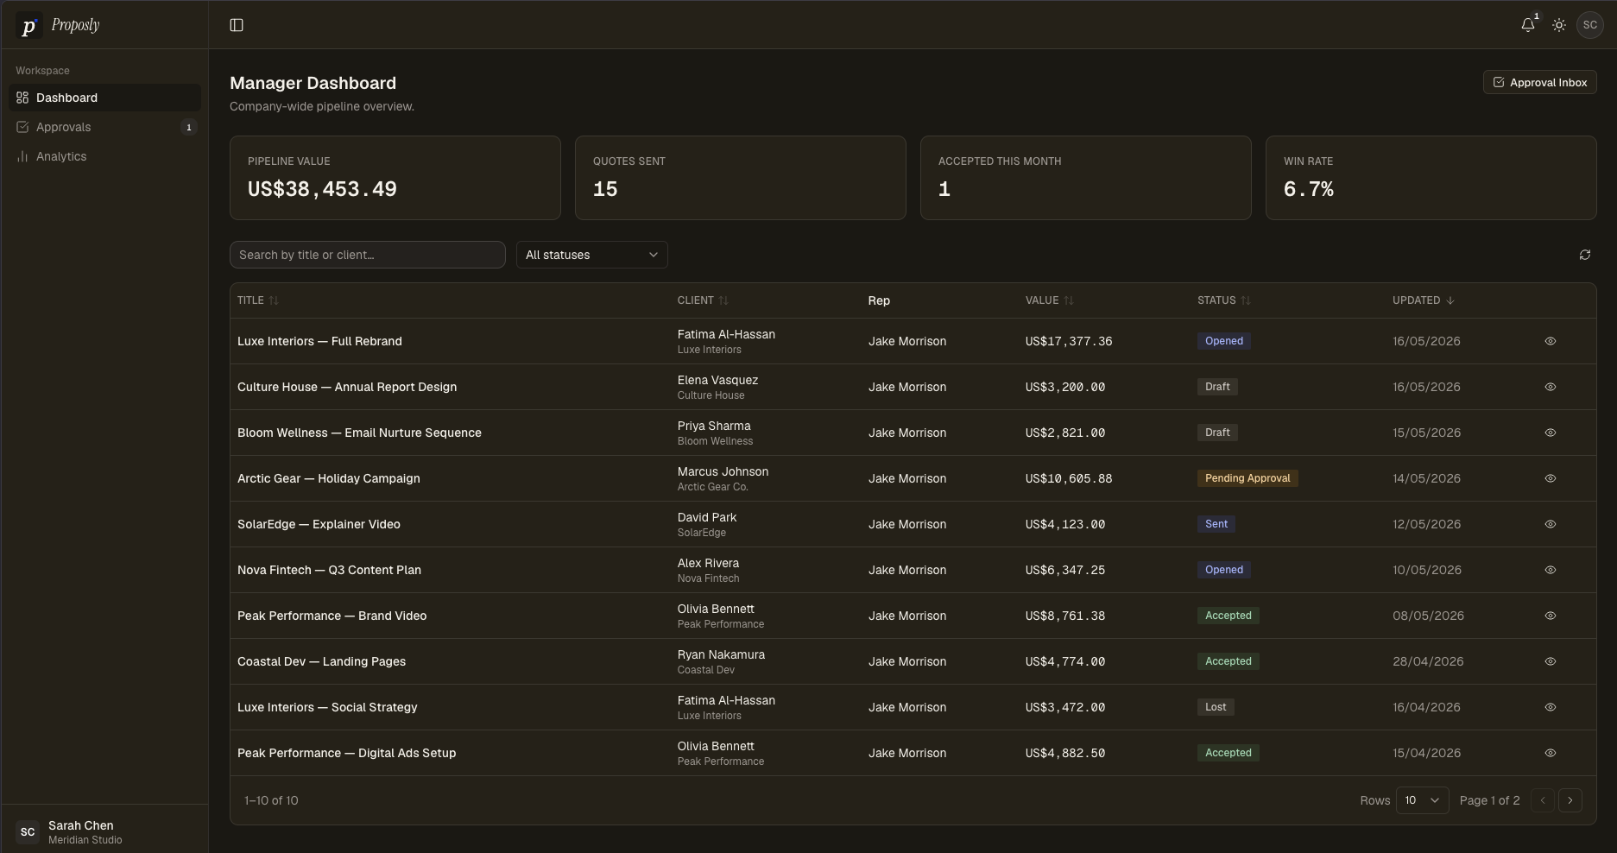Screen dimensions: 1617x853
Task: View Arctic Gear — Holiday Campaign proposal
Action: [x=1551, y=478]
